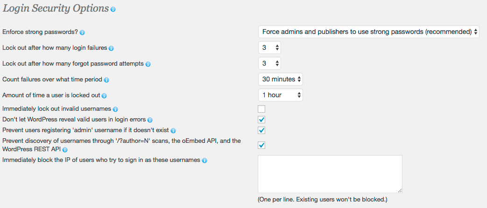Click info icon beside Count failures time period

click(x=106, y=80)
